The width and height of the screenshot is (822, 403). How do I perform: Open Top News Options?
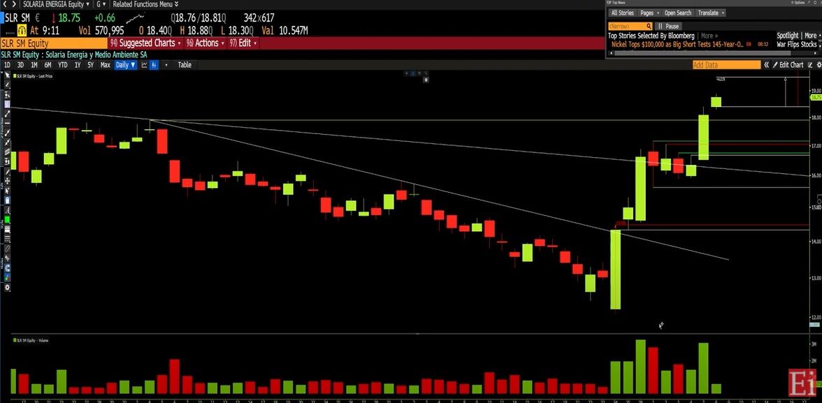[x=800, y=3]
